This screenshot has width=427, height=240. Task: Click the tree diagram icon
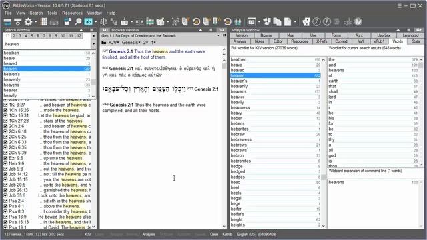pos(114,22)
